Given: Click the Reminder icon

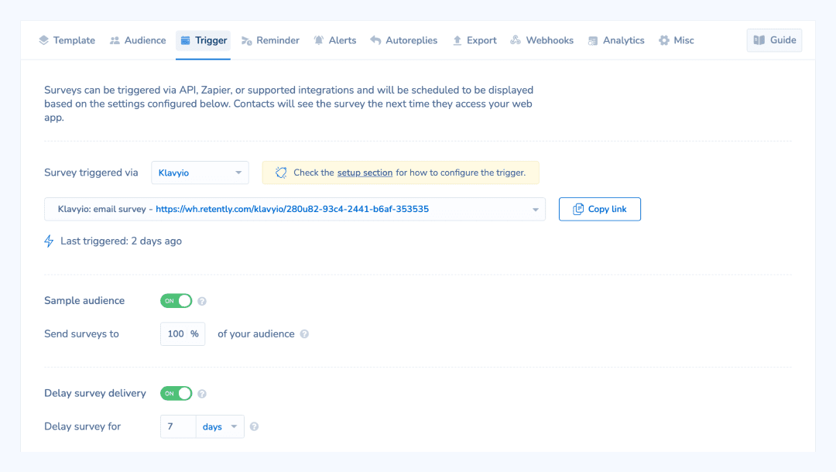Looking at the screenshot, I should (246, 40).
